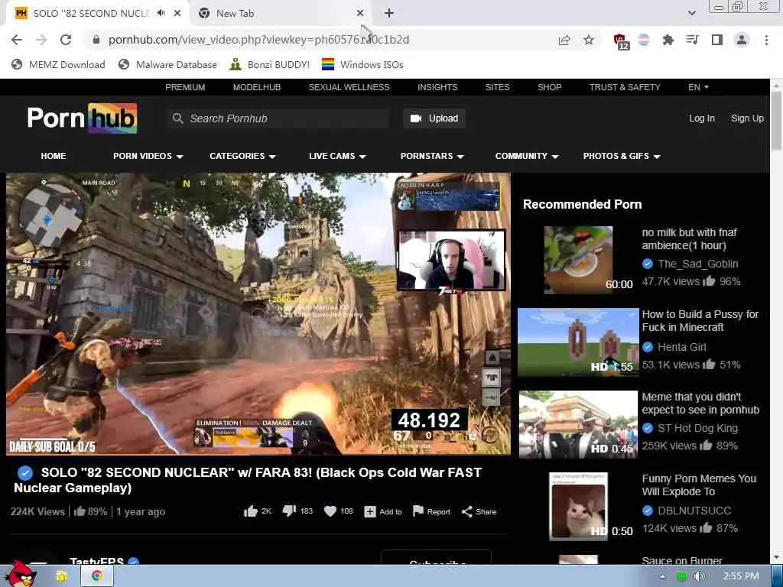Screen dimensions: 783x587
Task: Open the Chrome three-dot menu
Action: (x=766, y=40)
